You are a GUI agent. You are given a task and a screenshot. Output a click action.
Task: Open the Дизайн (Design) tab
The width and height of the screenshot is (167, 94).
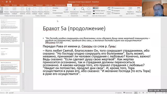pos(22,5)
